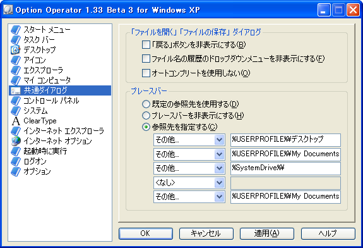Click the OK button
The image size is (363, 248).
click(146, 233)
